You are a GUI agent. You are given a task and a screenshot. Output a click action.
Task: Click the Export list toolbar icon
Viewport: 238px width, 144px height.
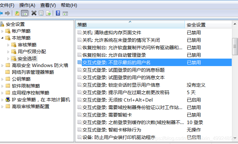48,13
